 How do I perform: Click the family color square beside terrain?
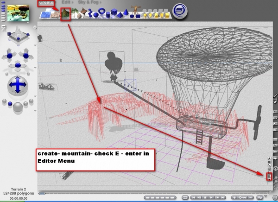(x=269, y=162)
